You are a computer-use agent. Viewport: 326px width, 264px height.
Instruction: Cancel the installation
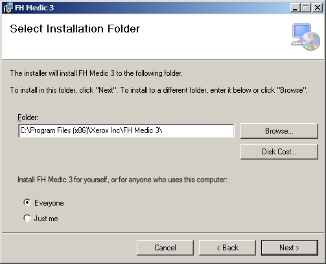(165, 248)
